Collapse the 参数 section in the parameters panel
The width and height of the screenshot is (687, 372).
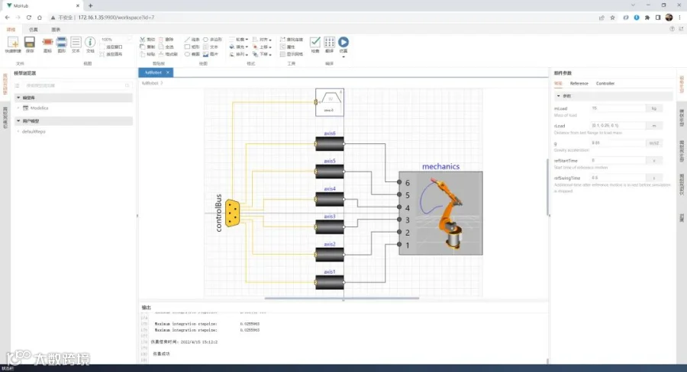[x=559, y=96]
